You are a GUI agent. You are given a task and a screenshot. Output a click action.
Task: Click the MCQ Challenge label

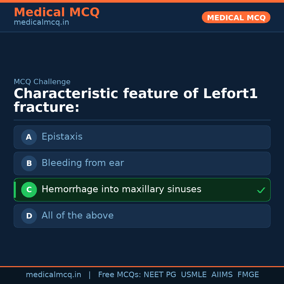pos(42,82)
